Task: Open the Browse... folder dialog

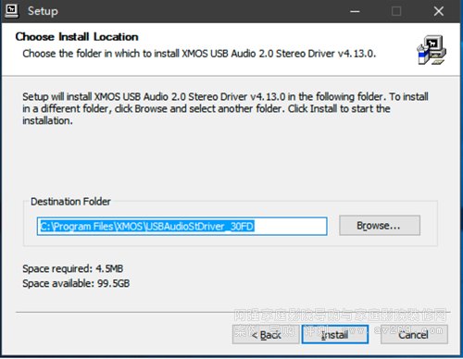Action: 380,226
